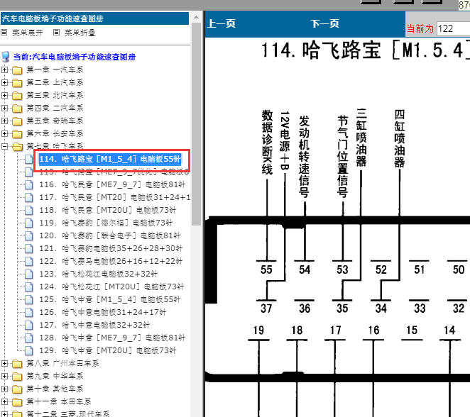Click the 第十章 folder icon
470x417 pixels.
pyautogui.click(x=17, y=389)
